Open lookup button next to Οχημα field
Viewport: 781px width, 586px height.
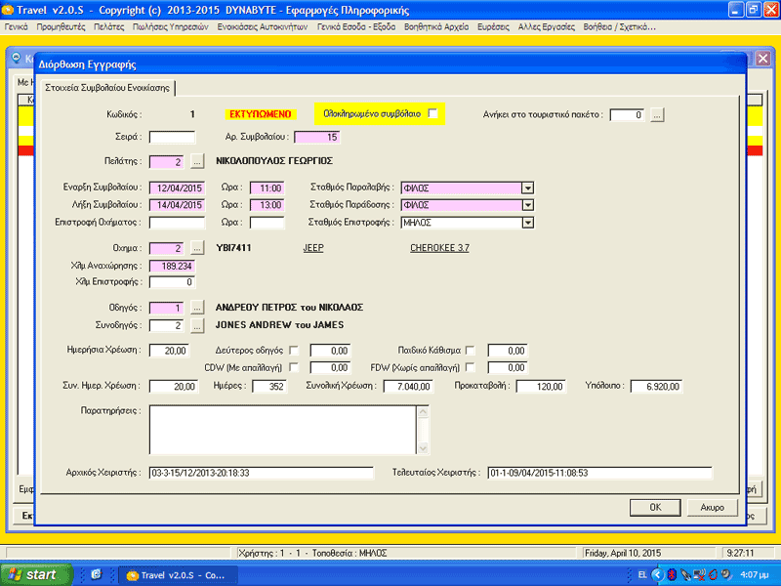197,248
